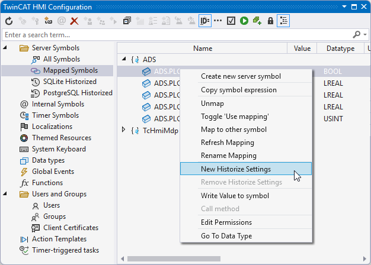Viewport: 371px width, 265px height.
Task: Open the three-dots more options icon
Action: [218, 21]
